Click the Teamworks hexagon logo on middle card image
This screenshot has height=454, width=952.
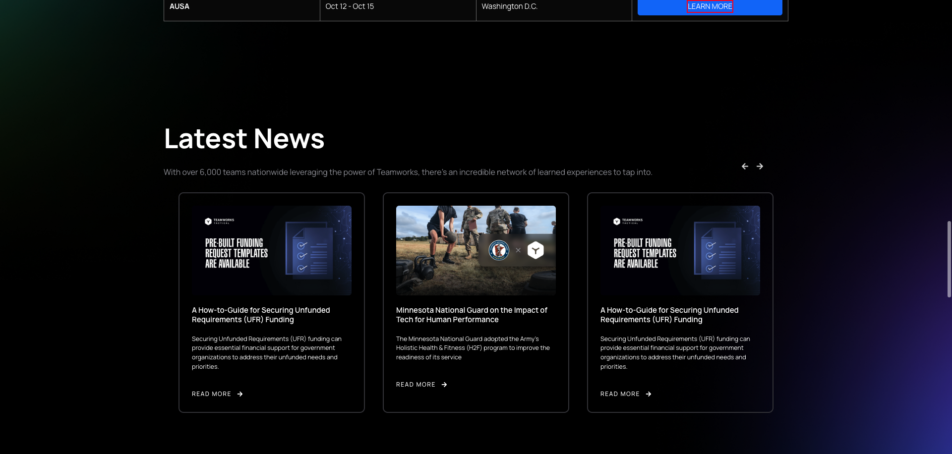click(535, 250)
